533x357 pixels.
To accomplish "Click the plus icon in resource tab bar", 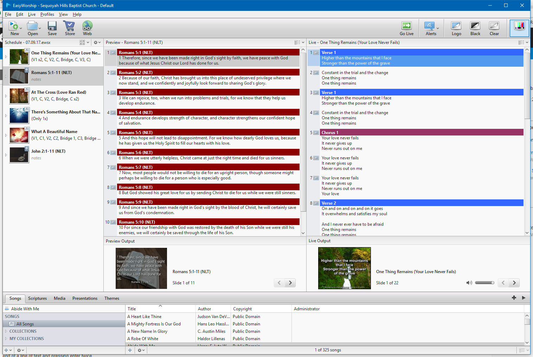I will click(x=514, y=298).
